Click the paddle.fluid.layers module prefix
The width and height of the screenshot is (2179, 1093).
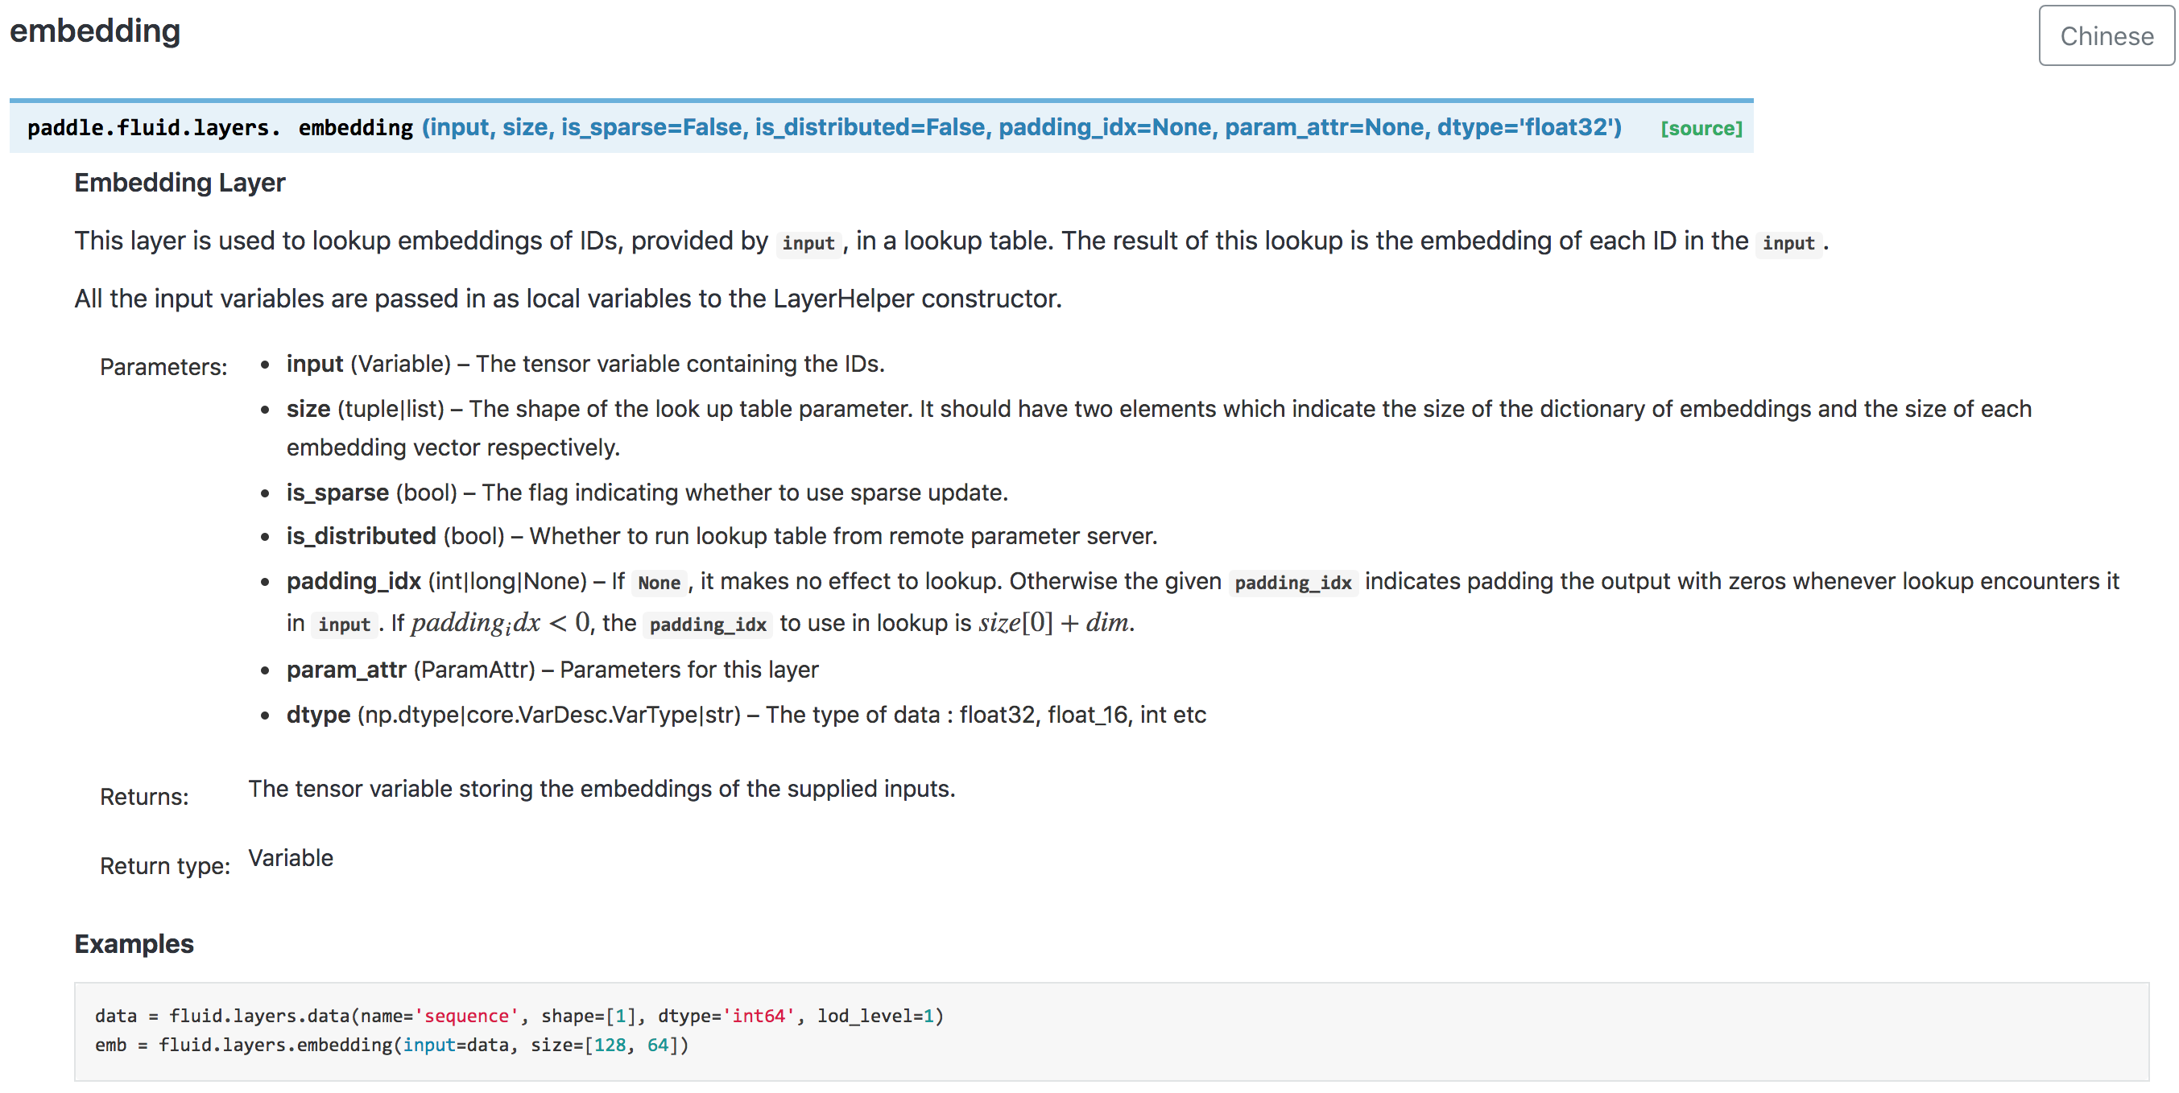pos(153,128)
